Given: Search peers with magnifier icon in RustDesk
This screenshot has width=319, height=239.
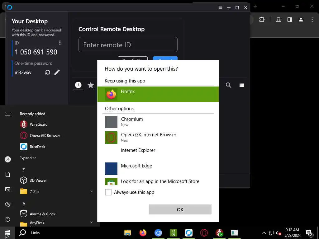Looking at the screenshot, I should tap(228, 85).
